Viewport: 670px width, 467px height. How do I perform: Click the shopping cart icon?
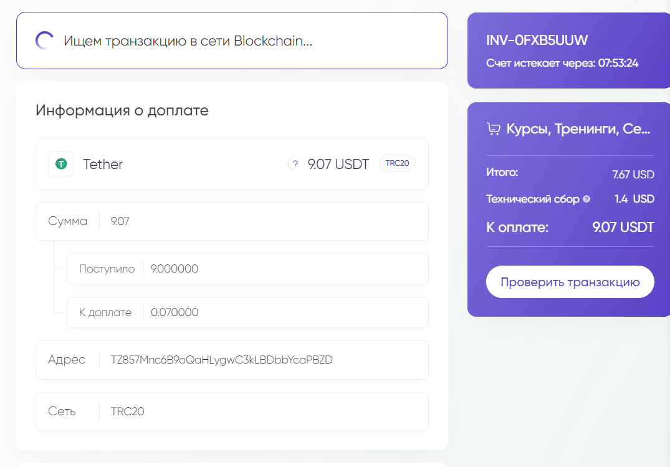coord(494,128)
